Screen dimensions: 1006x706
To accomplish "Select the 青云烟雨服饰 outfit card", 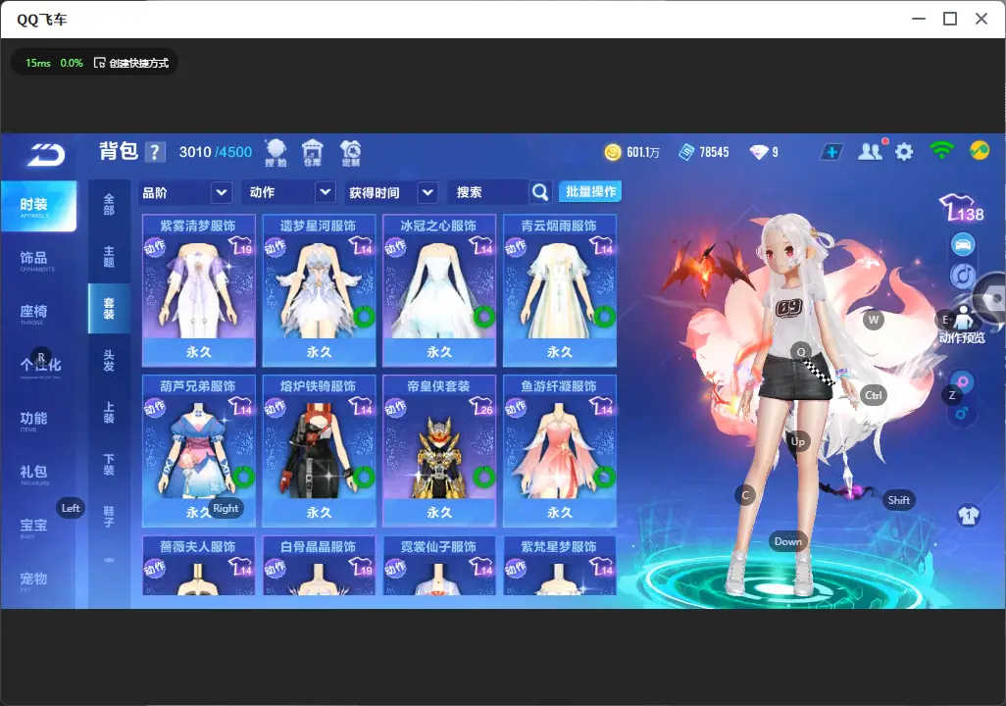I will pyautogui.click(x=560, y=290).
